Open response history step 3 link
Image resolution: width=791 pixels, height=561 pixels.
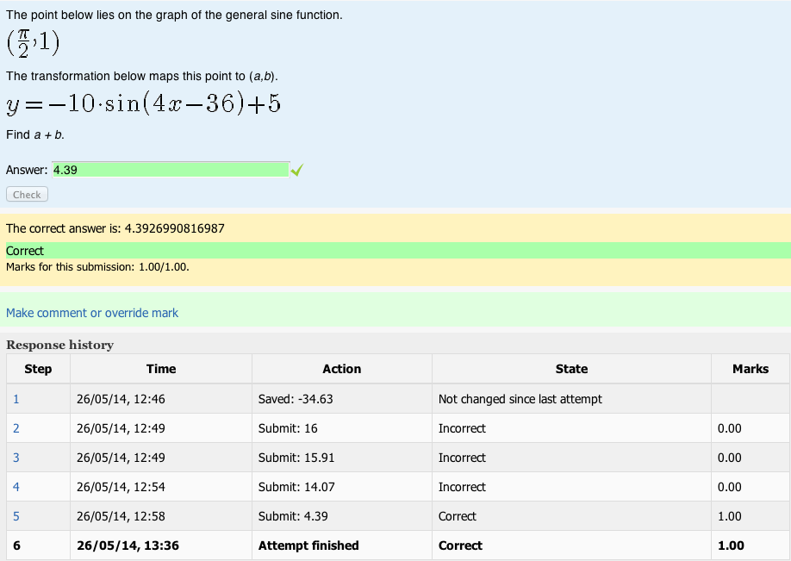[16, 458]
